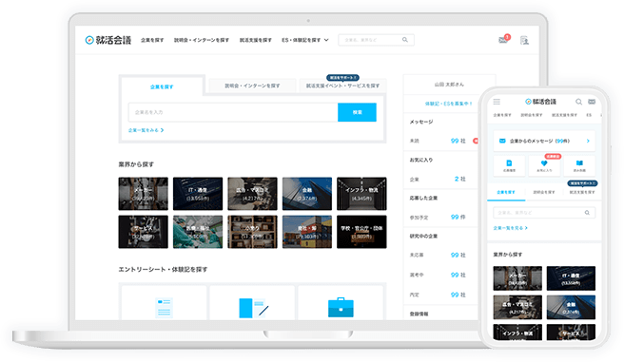Screen dimensions: 624x362
Task: Open the 体験記・ESを募集中 link
Action: (448, 104)
